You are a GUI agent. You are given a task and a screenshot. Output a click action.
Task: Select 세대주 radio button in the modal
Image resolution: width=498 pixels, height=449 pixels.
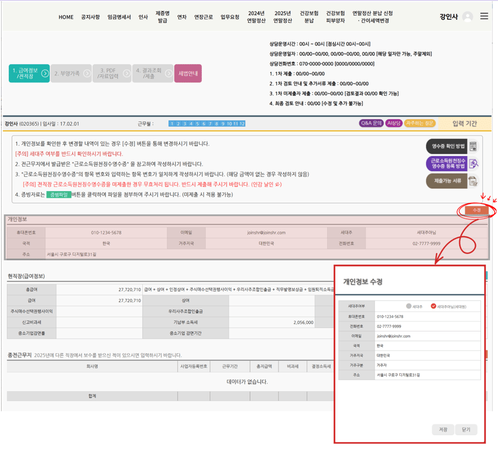[408, 306]
